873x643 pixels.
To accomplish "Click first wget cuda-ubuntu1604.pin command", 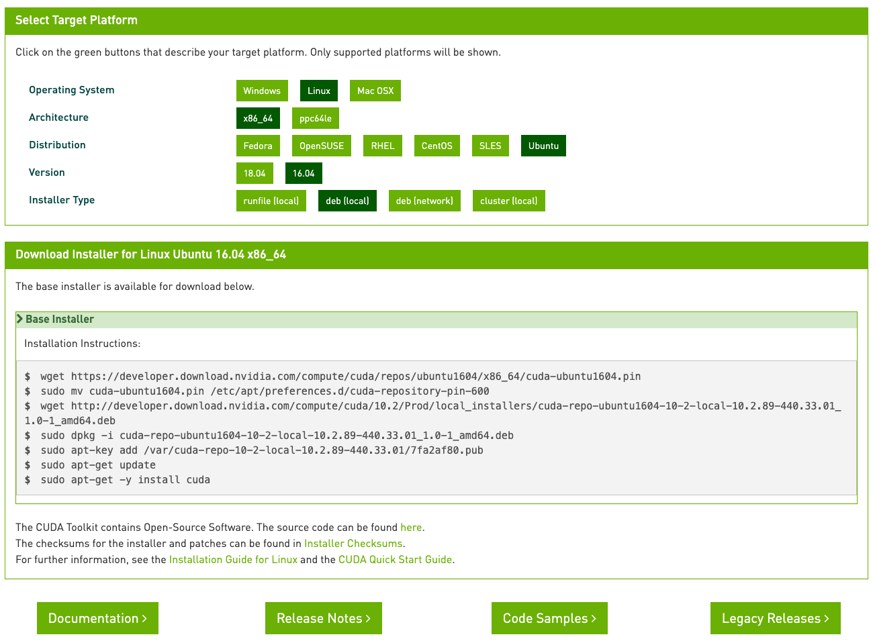I will click(340, 377).
